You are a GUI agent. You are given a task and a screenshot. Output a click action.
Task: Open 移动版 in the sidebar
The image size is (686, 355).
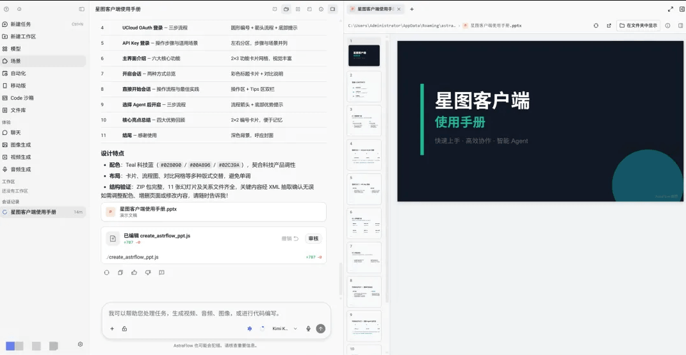click(x=43, y=85)
